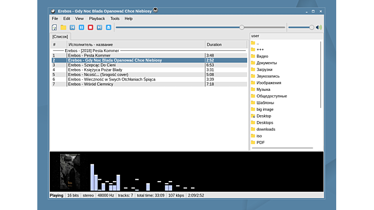
Task: Switch to the [Список] playlist tab
Action: click(60, 37)
